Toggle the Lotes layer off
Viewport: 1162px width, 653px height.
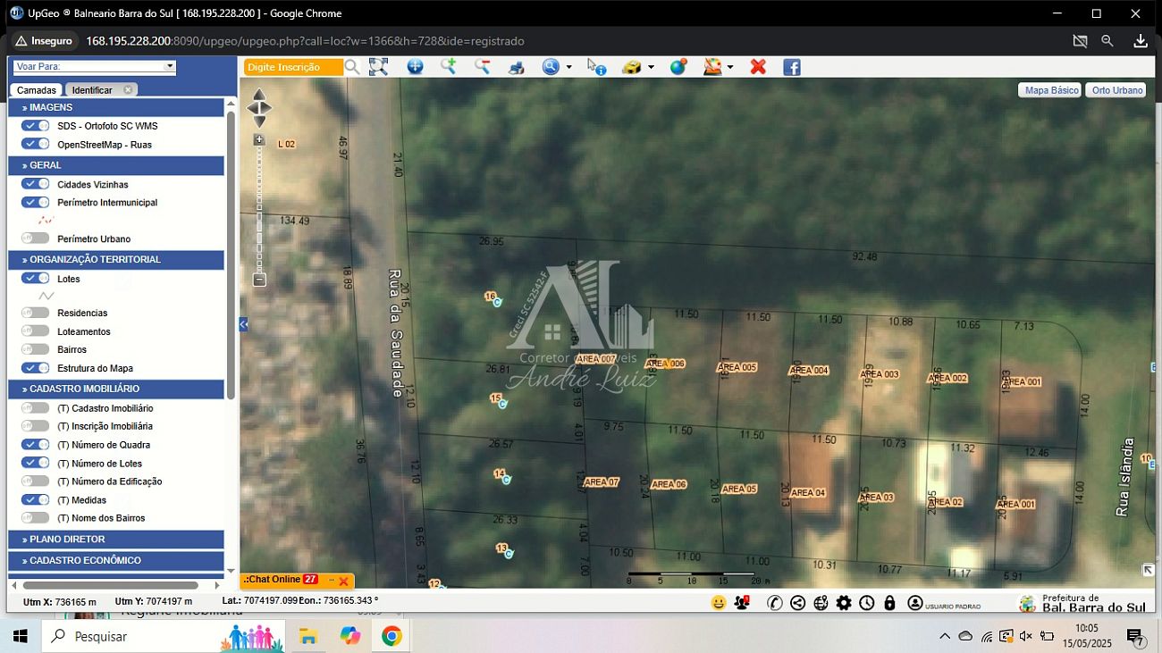pos(36,279)
